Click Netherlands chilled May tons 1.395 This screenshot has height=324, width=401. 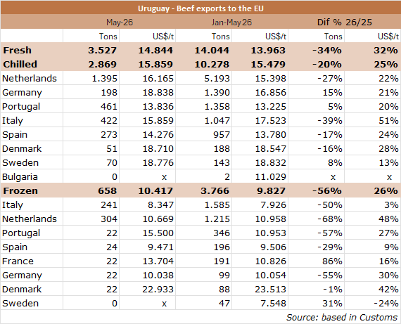[104, 78]
